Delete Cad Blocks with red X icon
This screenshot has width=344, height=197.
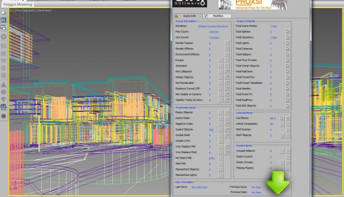pyautogui.click(x=288, y=118)
